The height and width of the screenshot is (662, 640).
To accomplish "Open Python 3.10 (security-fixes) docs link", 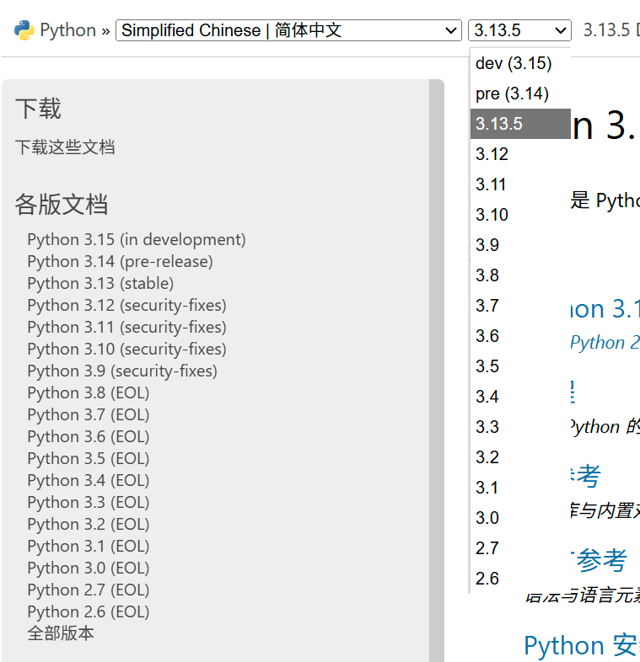I will (x=126, y=350).
